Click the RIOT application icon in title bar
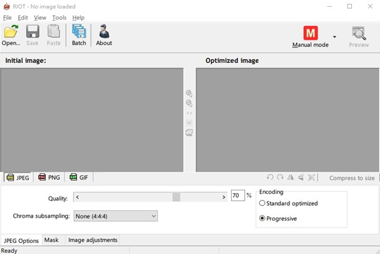The image size is (380, 254). pos(7,7)
